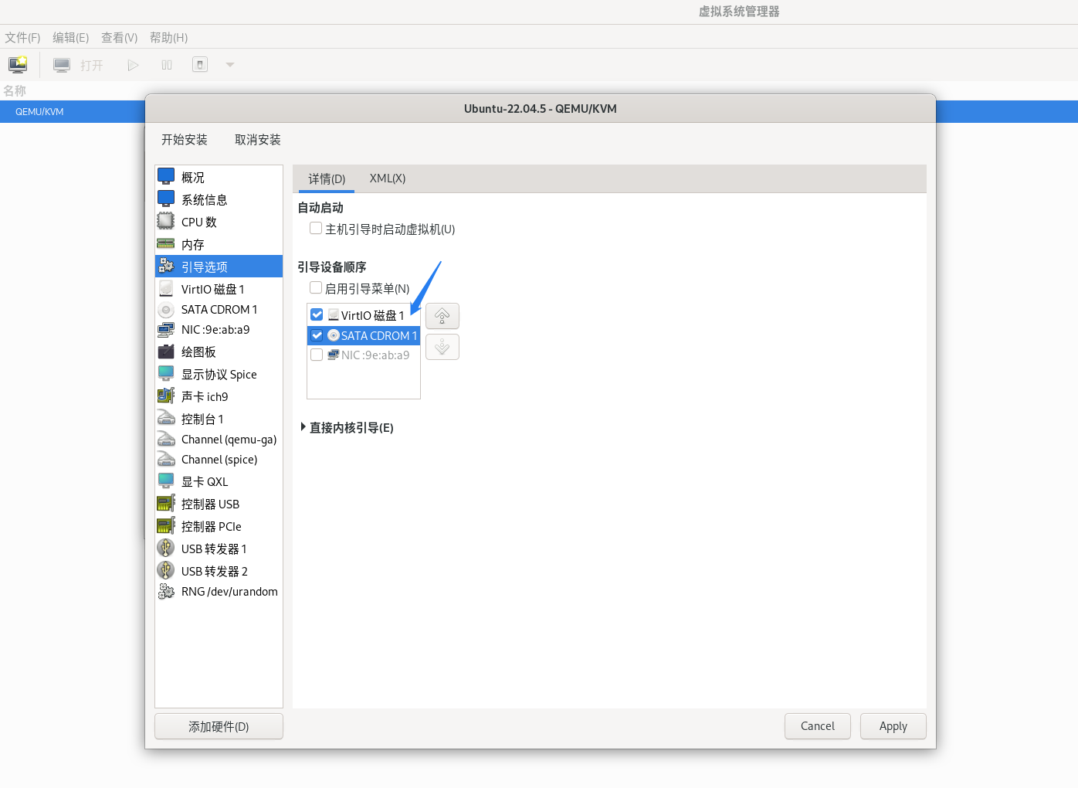The image size is (1078, 788).
Task: Select Channel (spice) icon
Action: tap(166, 460)
